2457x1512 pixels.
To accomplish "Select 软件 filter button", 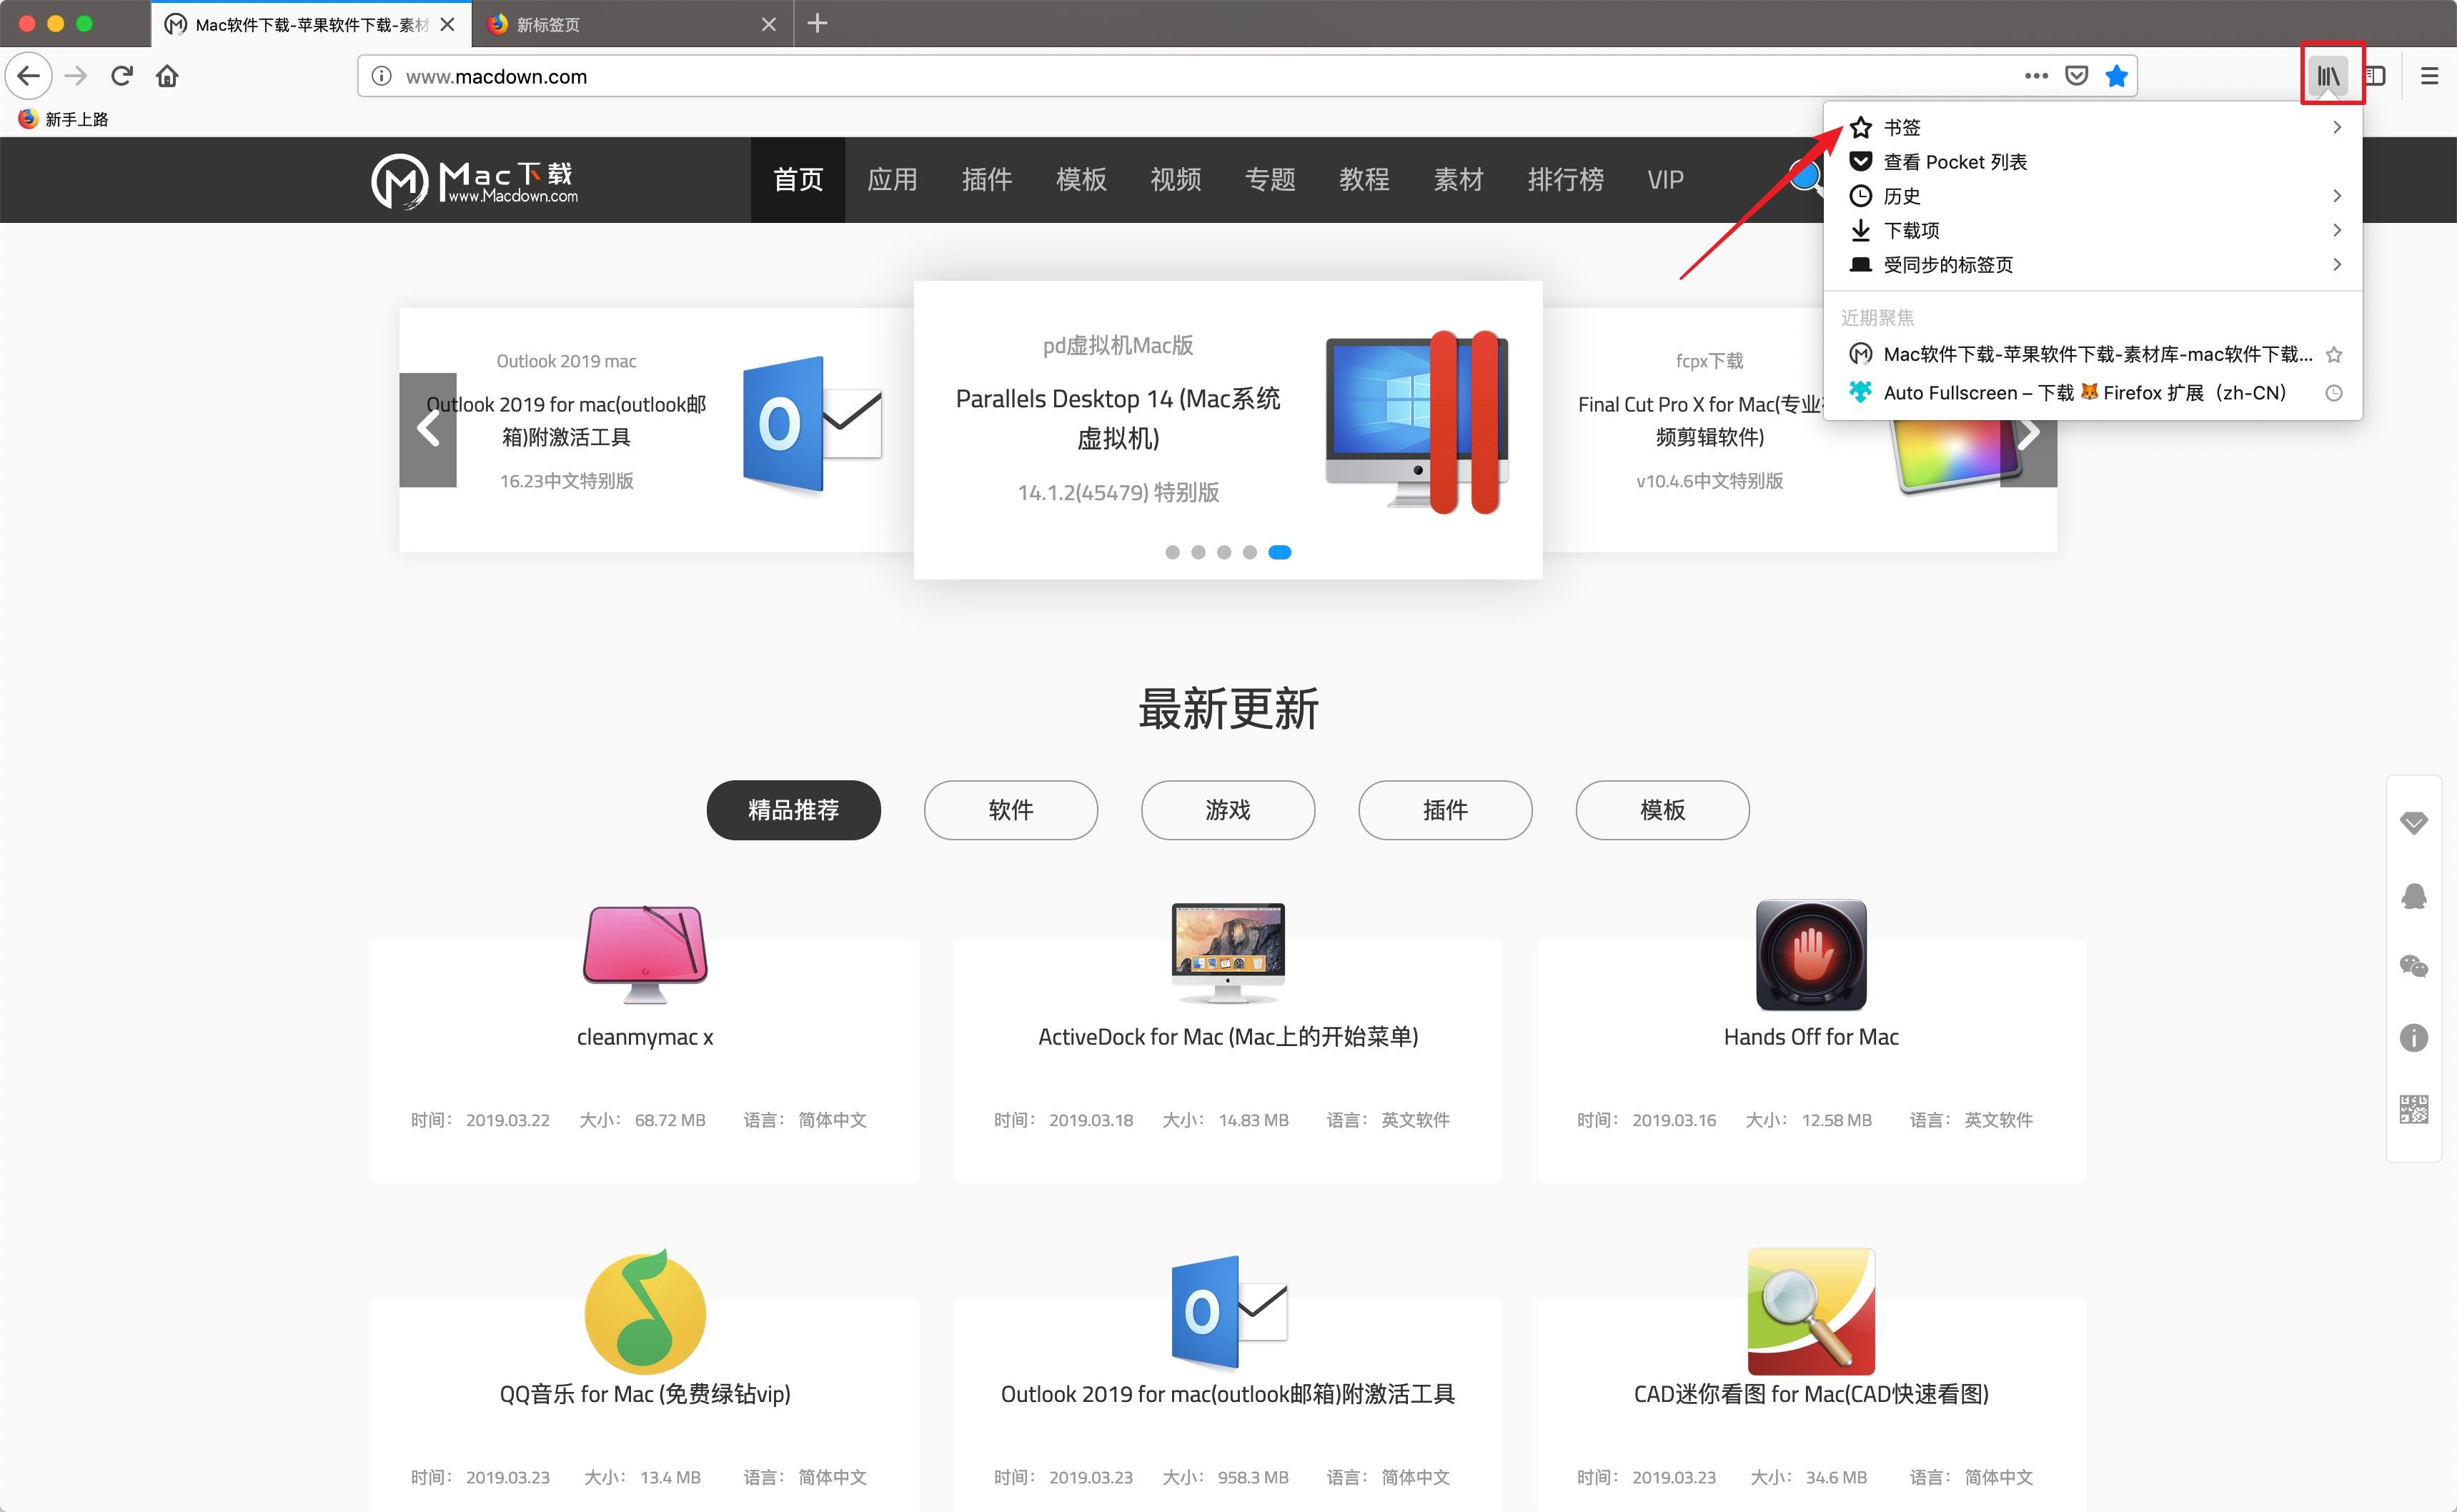I will point(1010,810).
